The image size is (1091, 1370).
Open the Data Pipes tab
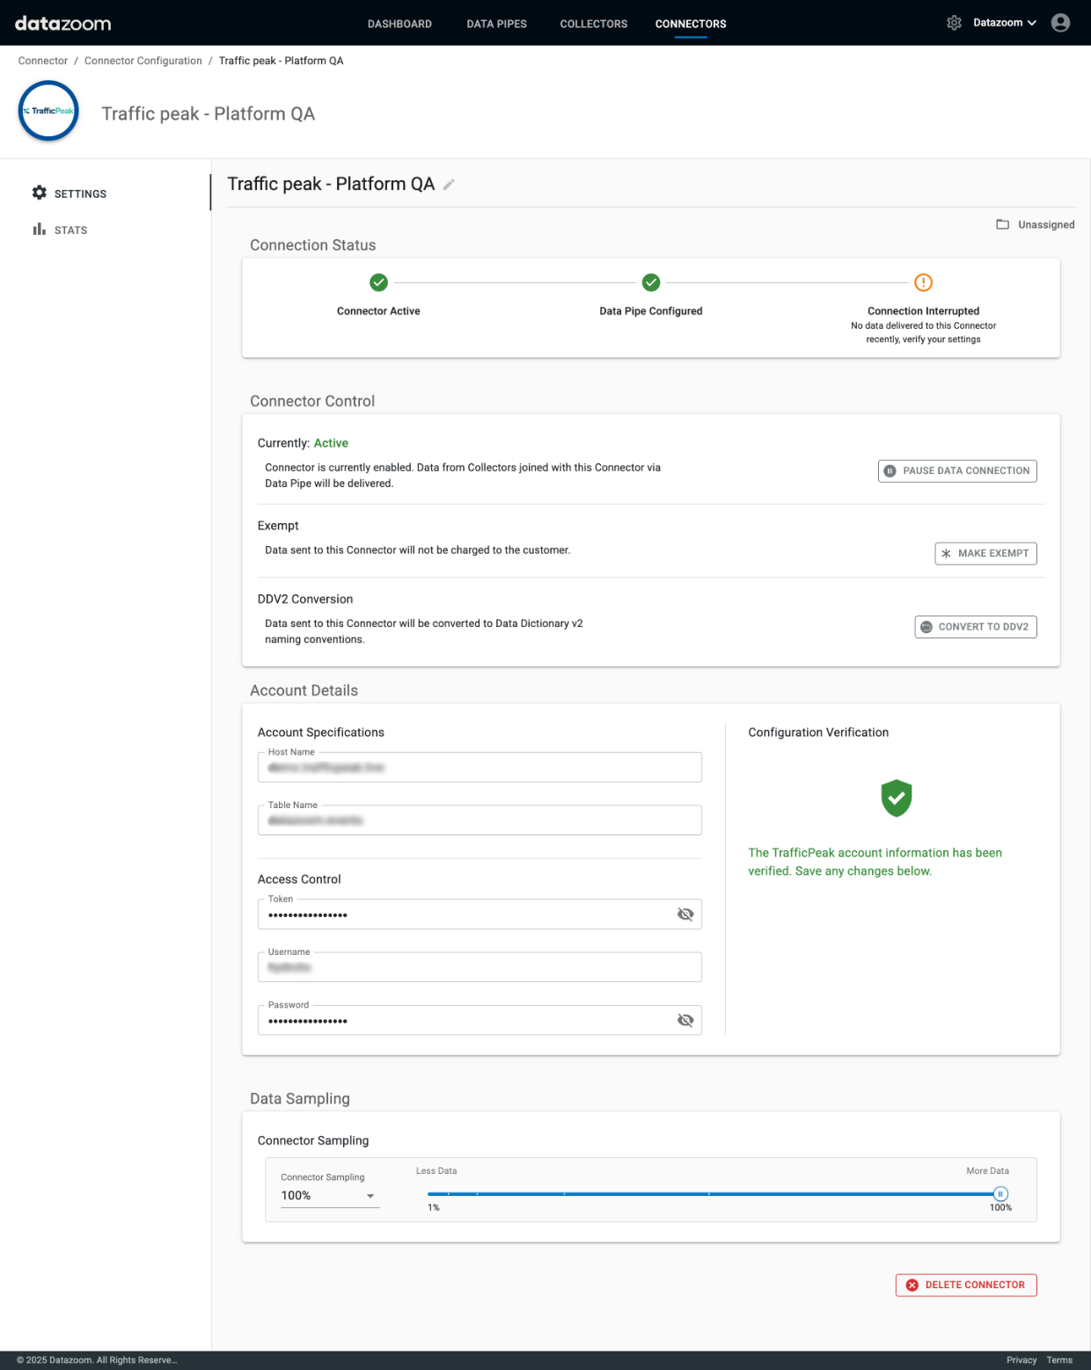(496, 24)
